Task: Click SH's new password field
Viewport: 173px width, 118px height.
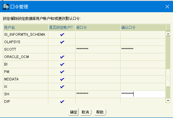Action: (98, 94)
